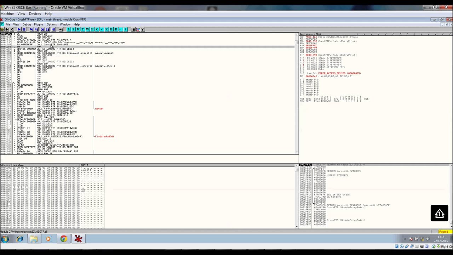Viewport: 453px width, 255px height.
Task: Click the Step into toolbar icon
Action: click(31, 29)
